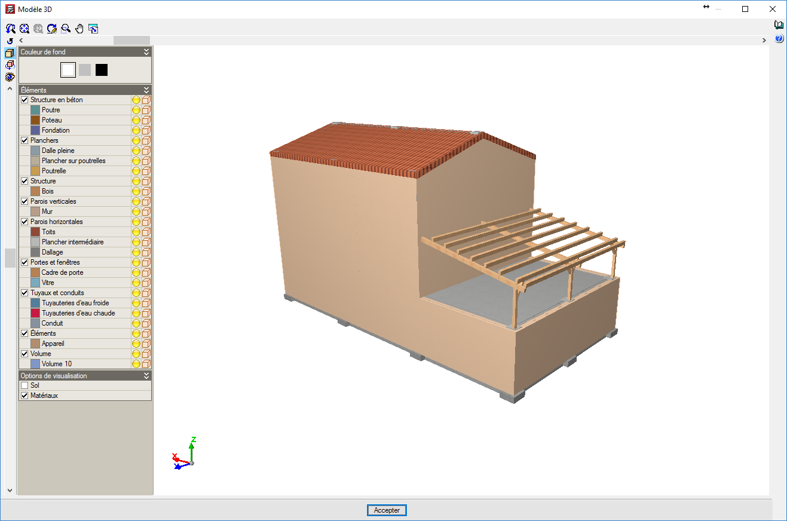Image resolution: width=787 pixels, height=521 pixels.
Task: Click the up arrow of left vertical scrollbar
Action: pos(10,88)
